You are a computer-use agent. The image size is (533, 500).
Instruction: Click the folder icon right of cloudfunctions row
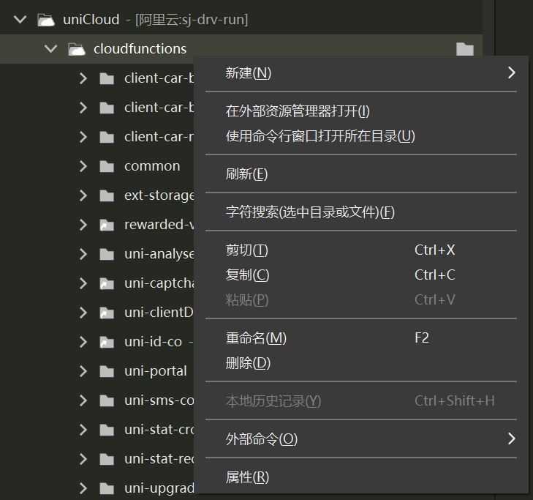tap(464, 49)
